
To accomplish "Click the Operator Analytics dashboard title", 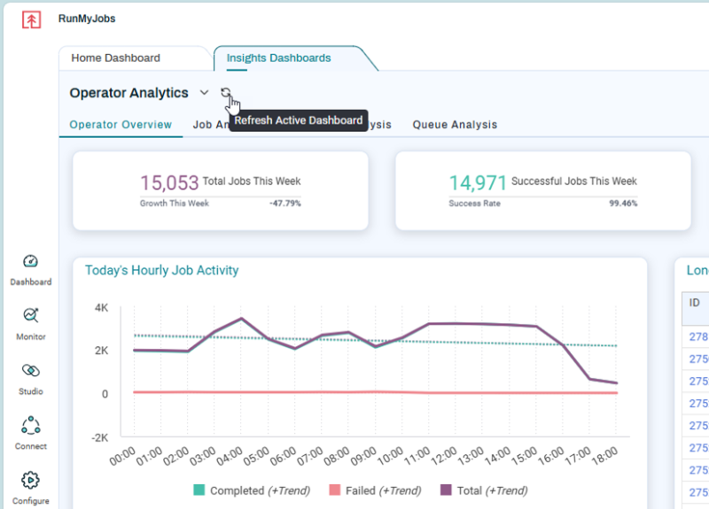I will click(x=129, y=93).
